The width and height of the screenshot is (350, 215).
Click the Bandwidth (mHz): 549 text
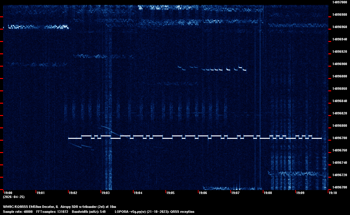click(x=89, y=212)
